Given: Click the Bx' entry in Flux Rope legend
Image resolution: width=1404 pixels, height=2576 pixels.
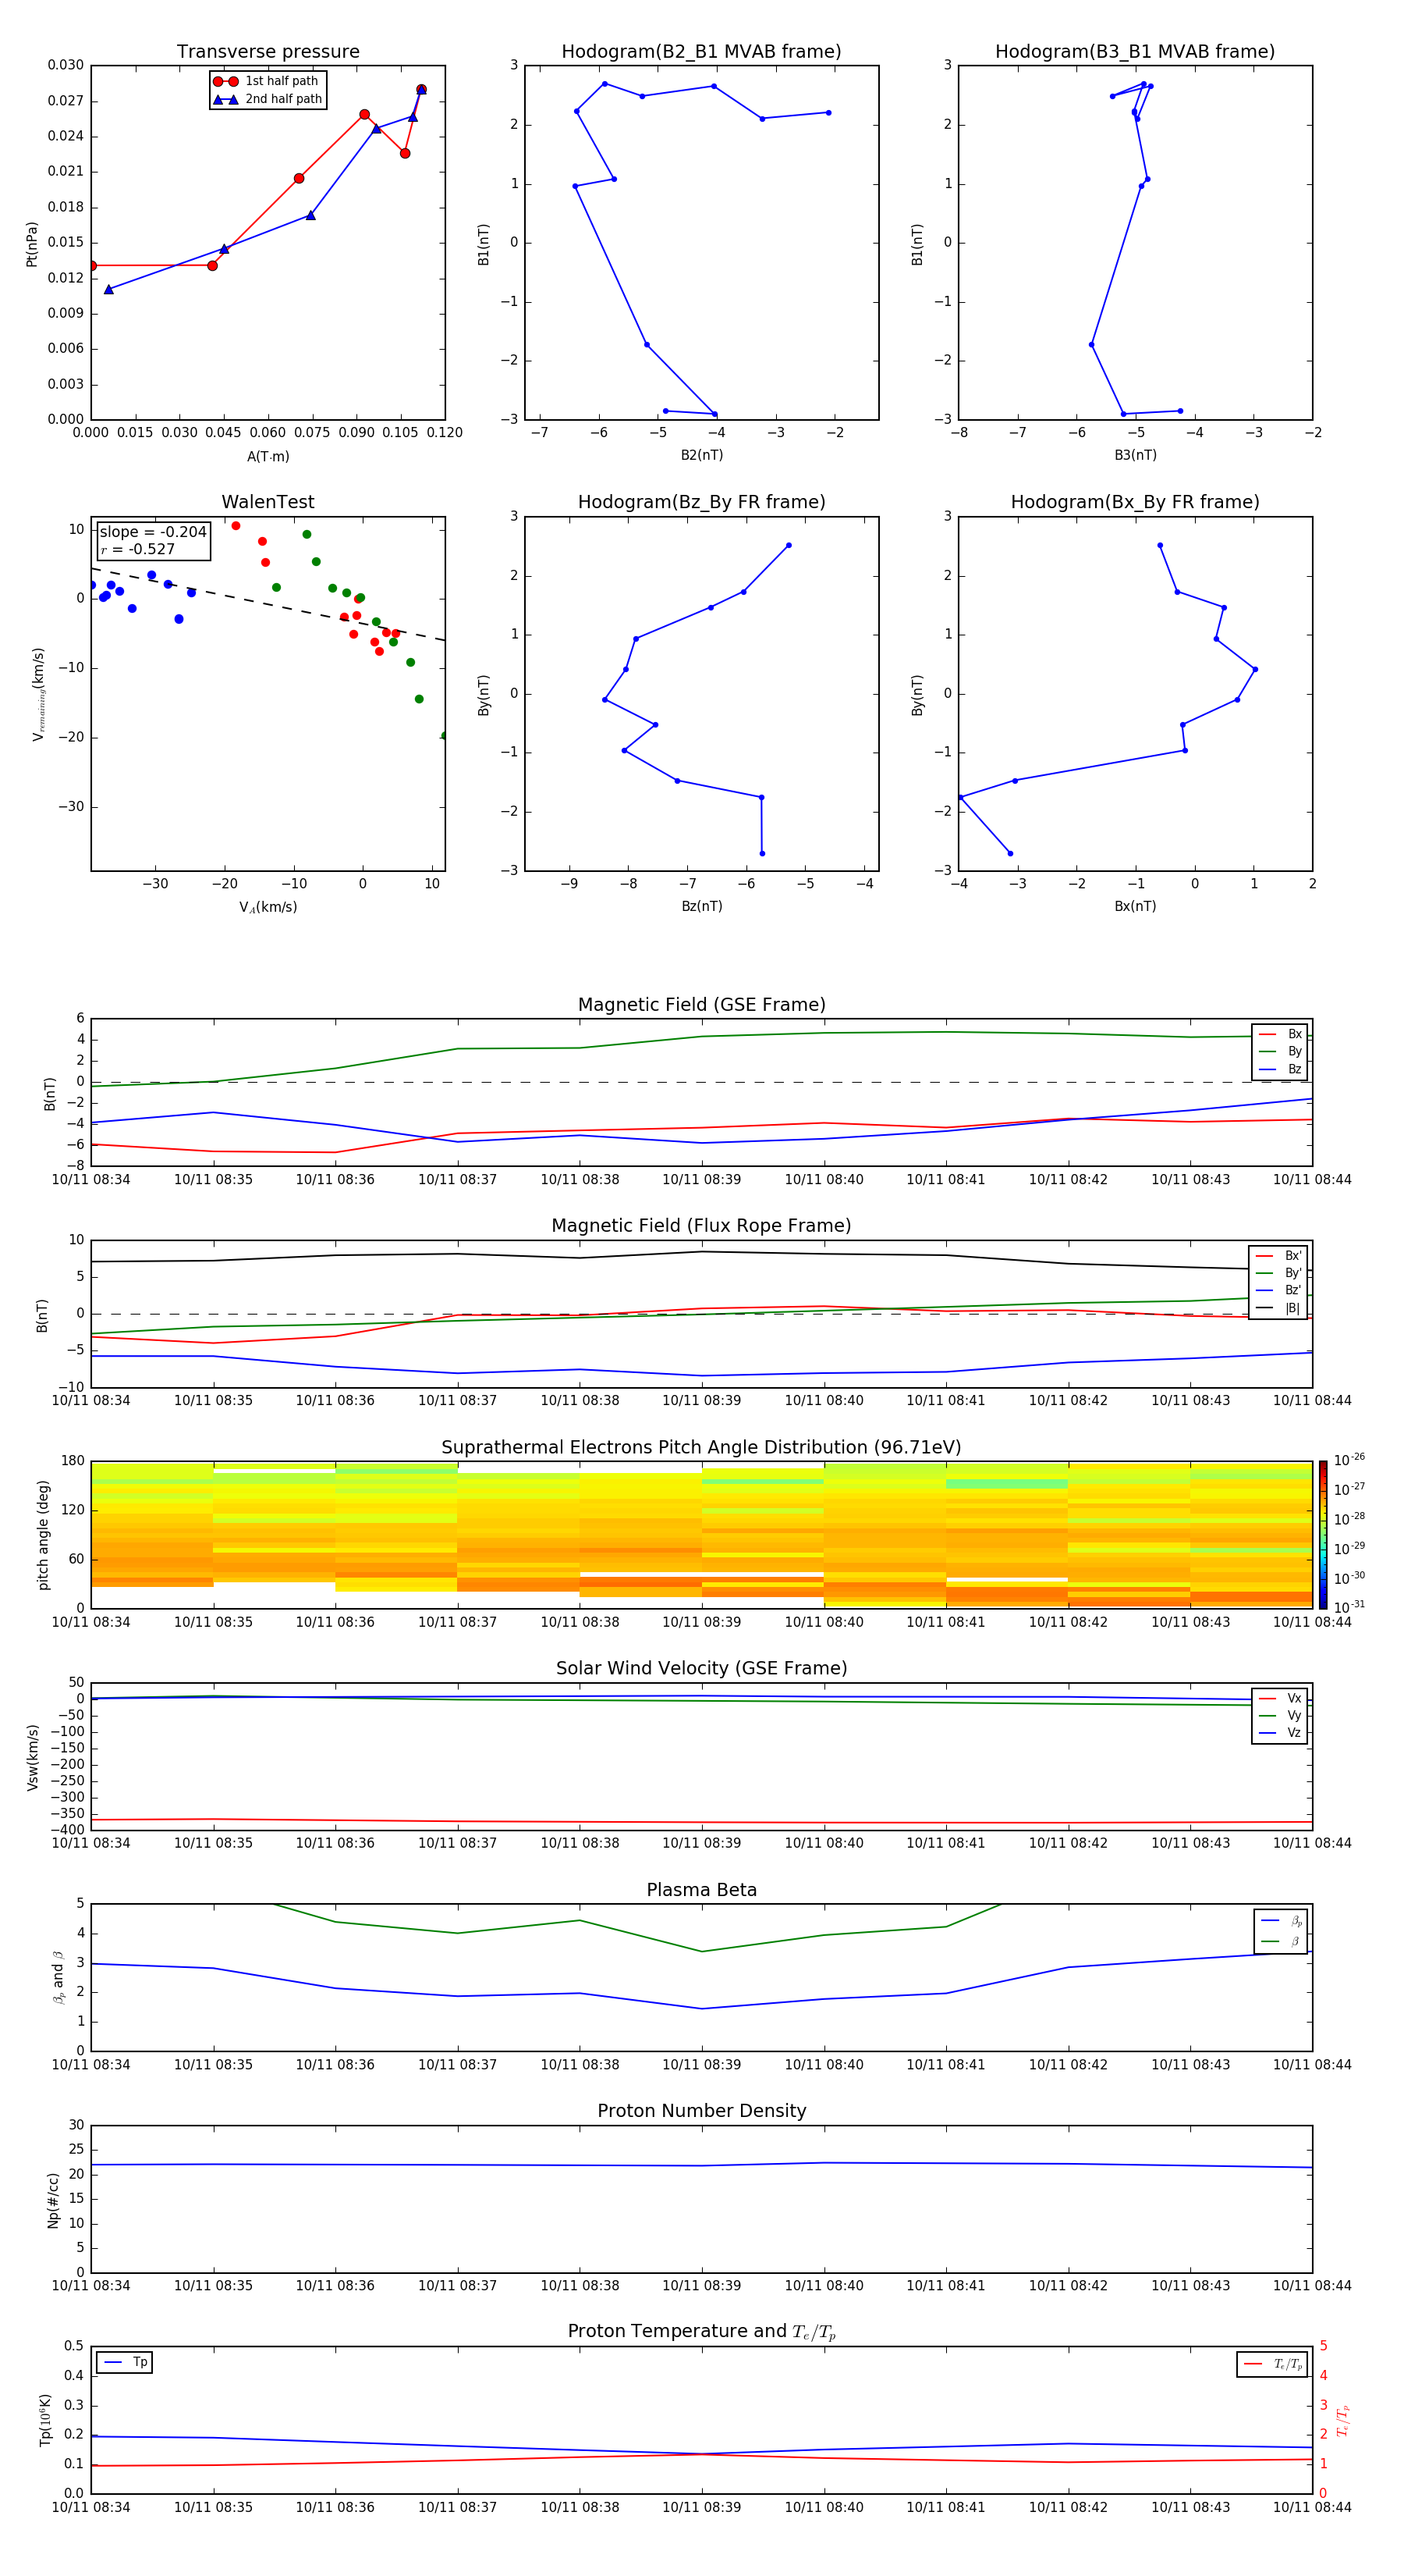Looking at the screenshot, I should (1278, 1256).
